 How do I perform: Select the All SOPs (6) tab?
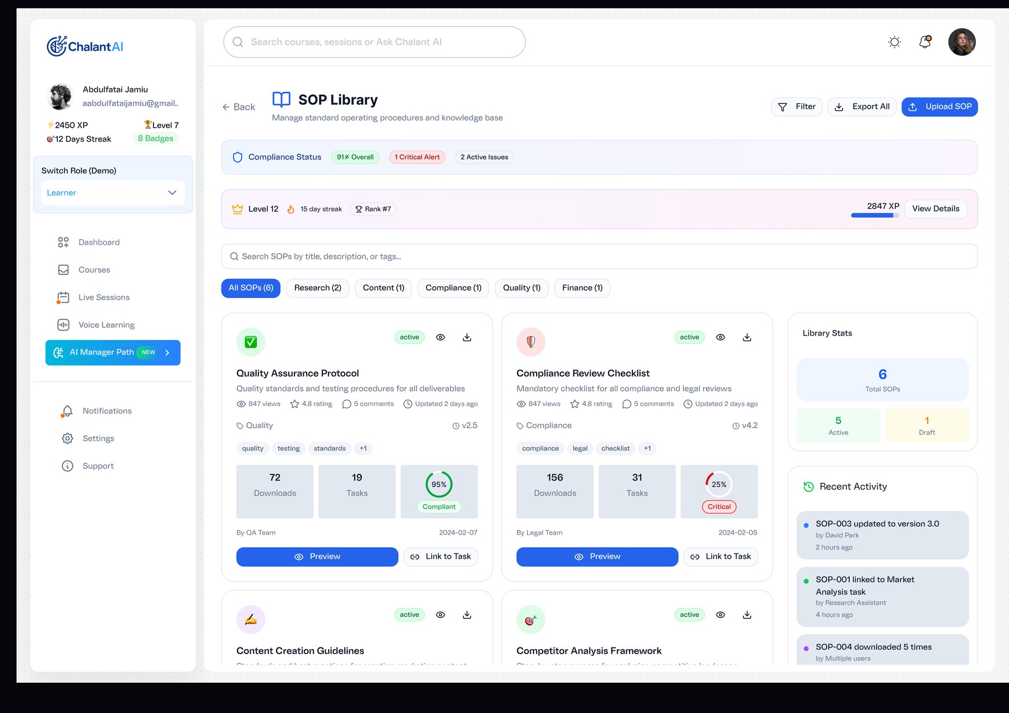(x=251, y=288)
